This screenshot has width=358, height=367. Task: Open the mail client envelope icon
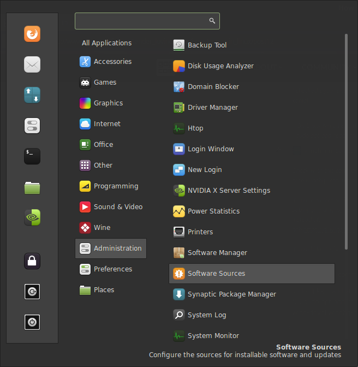tap(32, 64)
